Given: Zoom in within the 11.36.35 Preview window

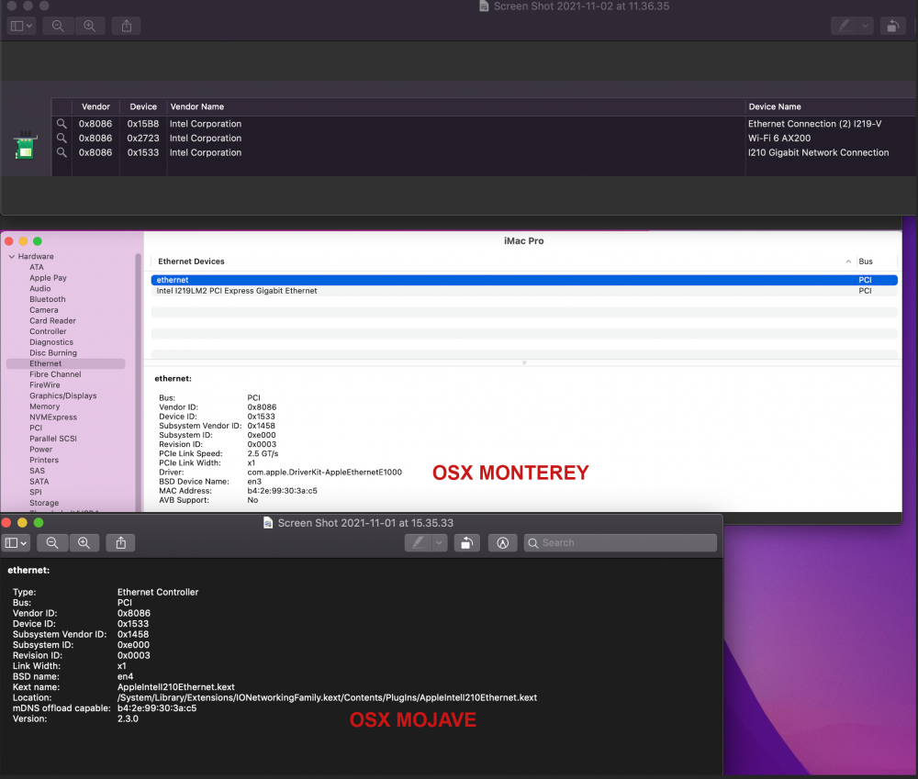Looking at the screenshot, I should [x=90, y=26].
